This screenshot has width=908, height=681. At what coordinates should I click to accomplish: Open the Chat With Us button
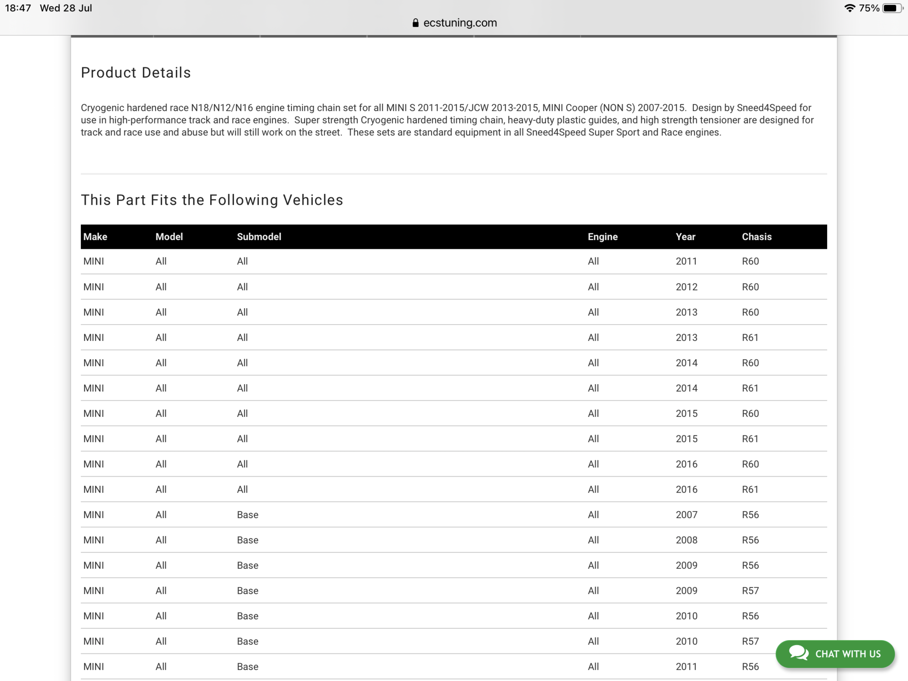pyautogui.click(x=835, y=654)
